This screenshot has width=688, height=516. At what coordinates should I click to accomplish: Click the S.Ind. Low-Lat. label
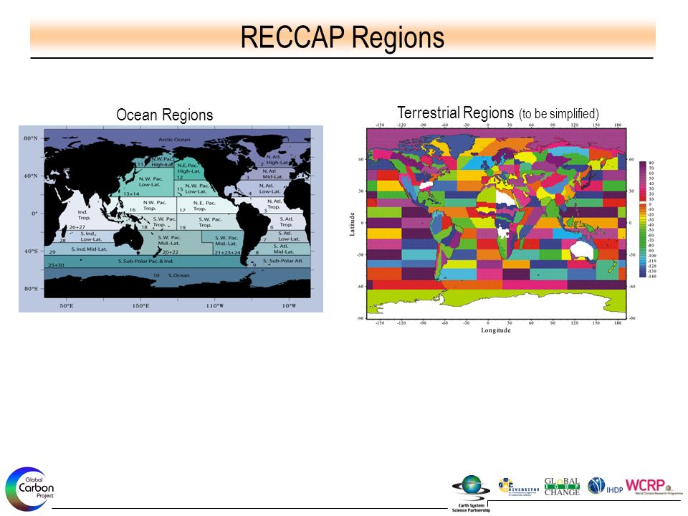point(91,236)
